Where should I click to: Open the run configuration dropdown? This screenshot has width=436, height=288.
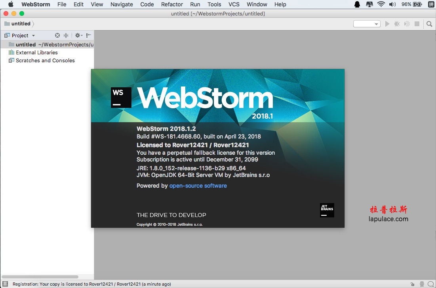click(x=367, y=24)
